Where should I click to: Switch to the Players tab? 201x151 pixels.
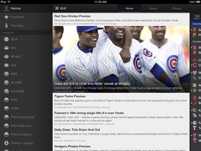[x=177, y=8]
